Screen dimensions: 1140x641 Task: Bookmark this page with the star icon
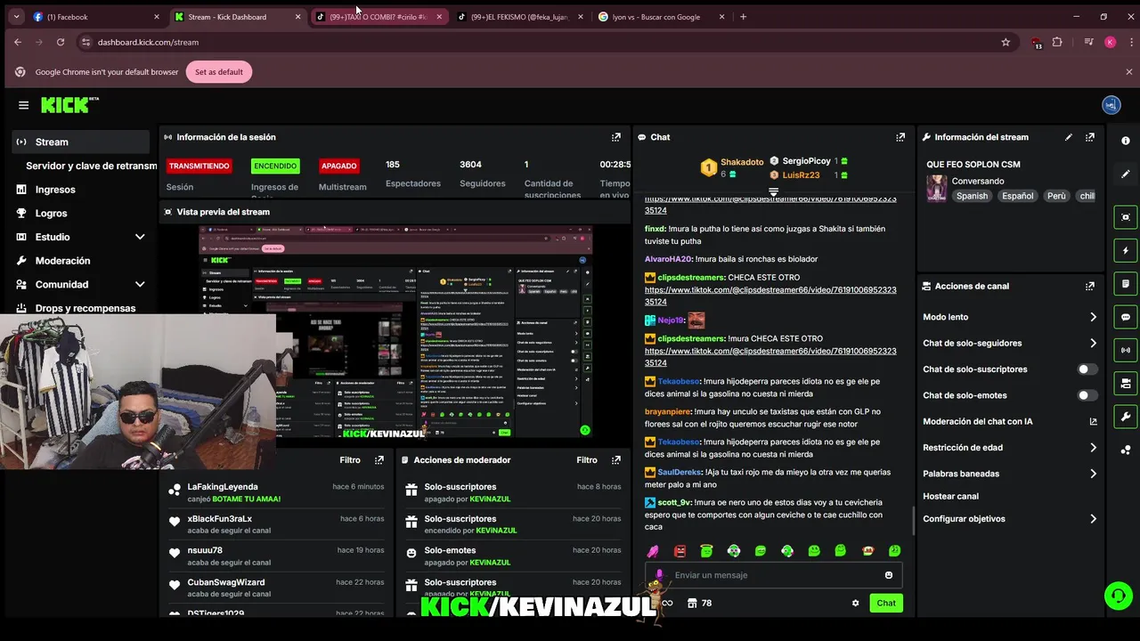click(1006, 42)
